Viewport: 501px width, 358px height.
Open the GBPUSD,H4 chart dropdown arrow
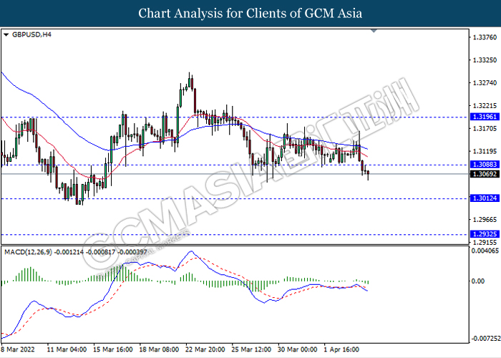[6, 35]
